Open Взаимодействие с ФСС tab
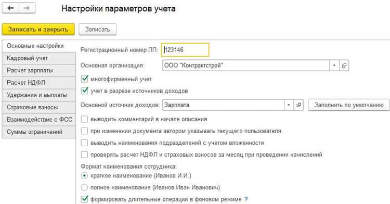The image size is (390, 204). (39, 119)
